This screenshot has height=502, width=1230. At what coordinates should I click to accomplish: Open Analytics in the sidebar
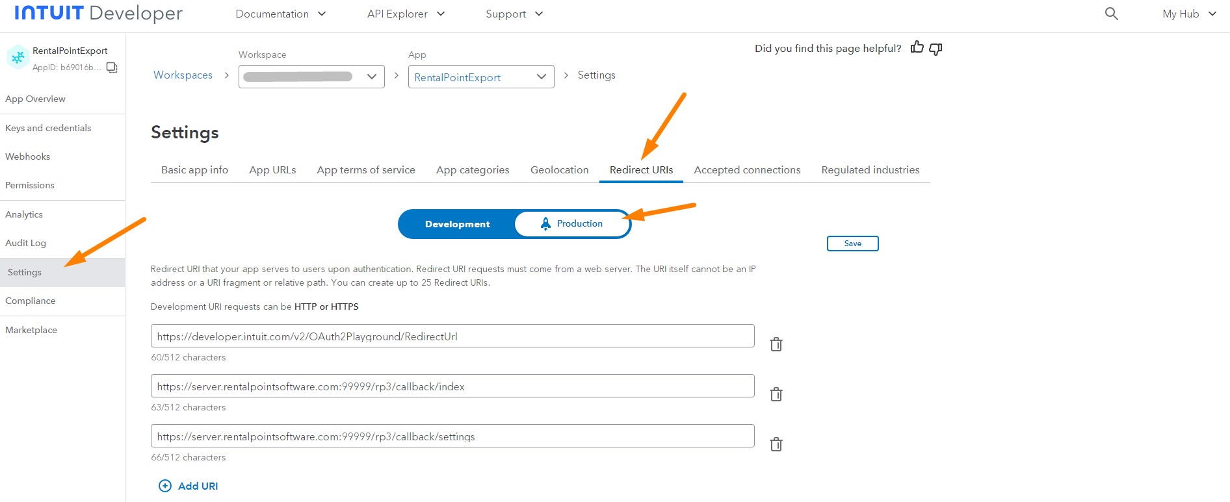pos(62,214)
